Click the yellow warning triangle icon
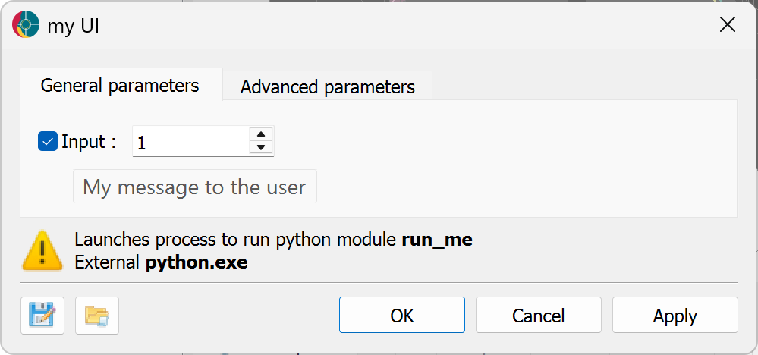 (x=42, y=250)
